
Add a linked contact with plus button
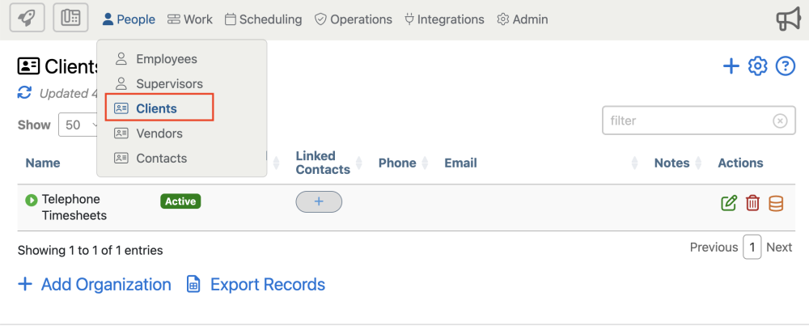click(319, 201)
